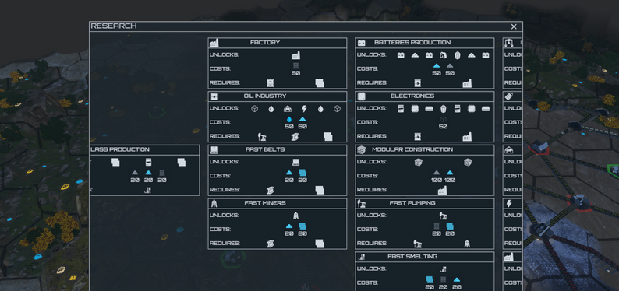The width and height of the screenshot is (619, 291).
Task: Click the blue ore cost in Fast Smelting
Action: [x=456, y=280]
